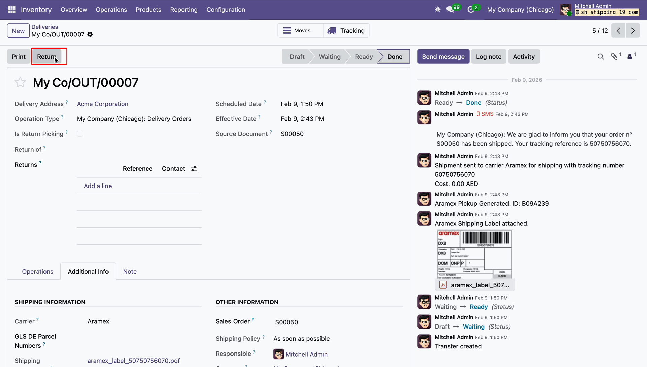
Task: Search chatter messages with magnifier icon
Action: coord(600,57)
